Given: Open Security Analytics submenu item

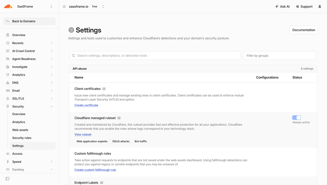Looking at the screenshot, I should 33,122.
